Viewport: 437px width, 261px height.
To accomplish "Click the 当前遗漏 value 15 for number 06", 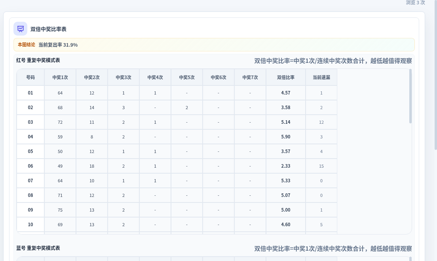I will (321, 166).
